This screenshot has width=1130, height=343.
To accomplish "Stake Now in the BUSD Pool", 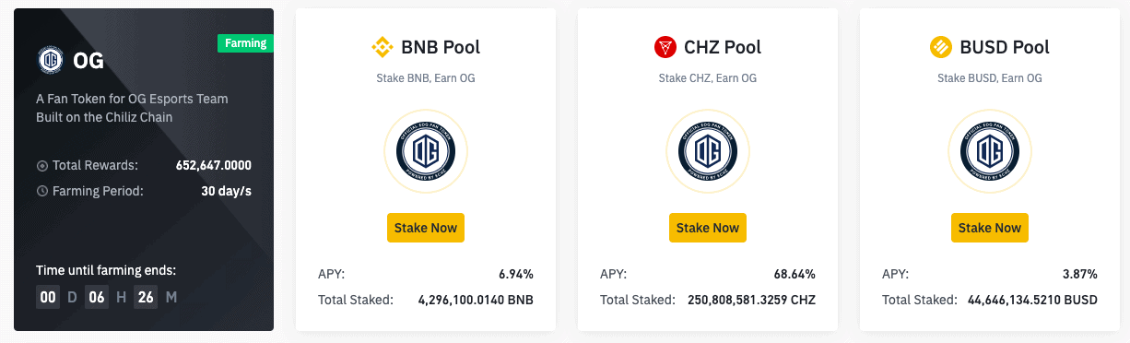I will pos(990,228).
